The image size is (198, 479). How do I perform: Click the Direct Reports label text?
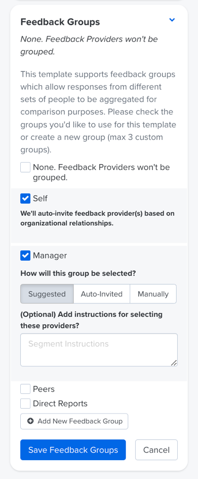pos(60,404)
